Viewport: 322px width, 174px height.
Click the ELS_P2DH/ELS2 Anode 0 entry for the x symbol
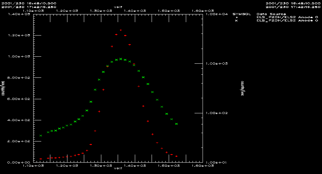pos(287,20)
